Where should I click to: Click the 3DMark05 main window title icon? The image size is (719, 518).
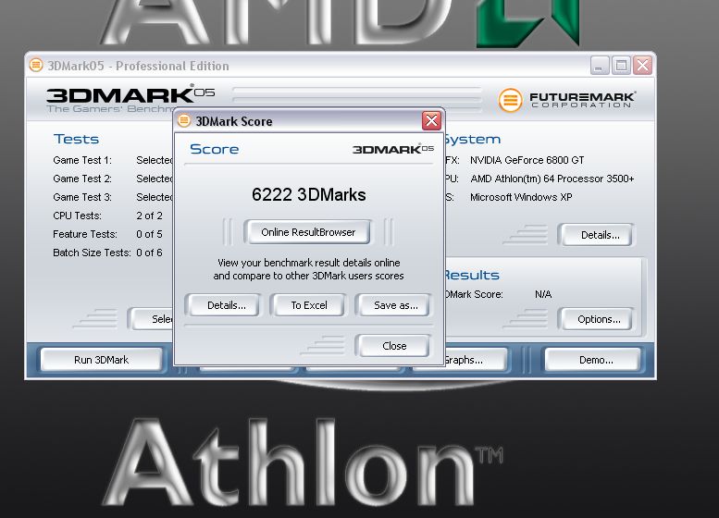point(36,65)
